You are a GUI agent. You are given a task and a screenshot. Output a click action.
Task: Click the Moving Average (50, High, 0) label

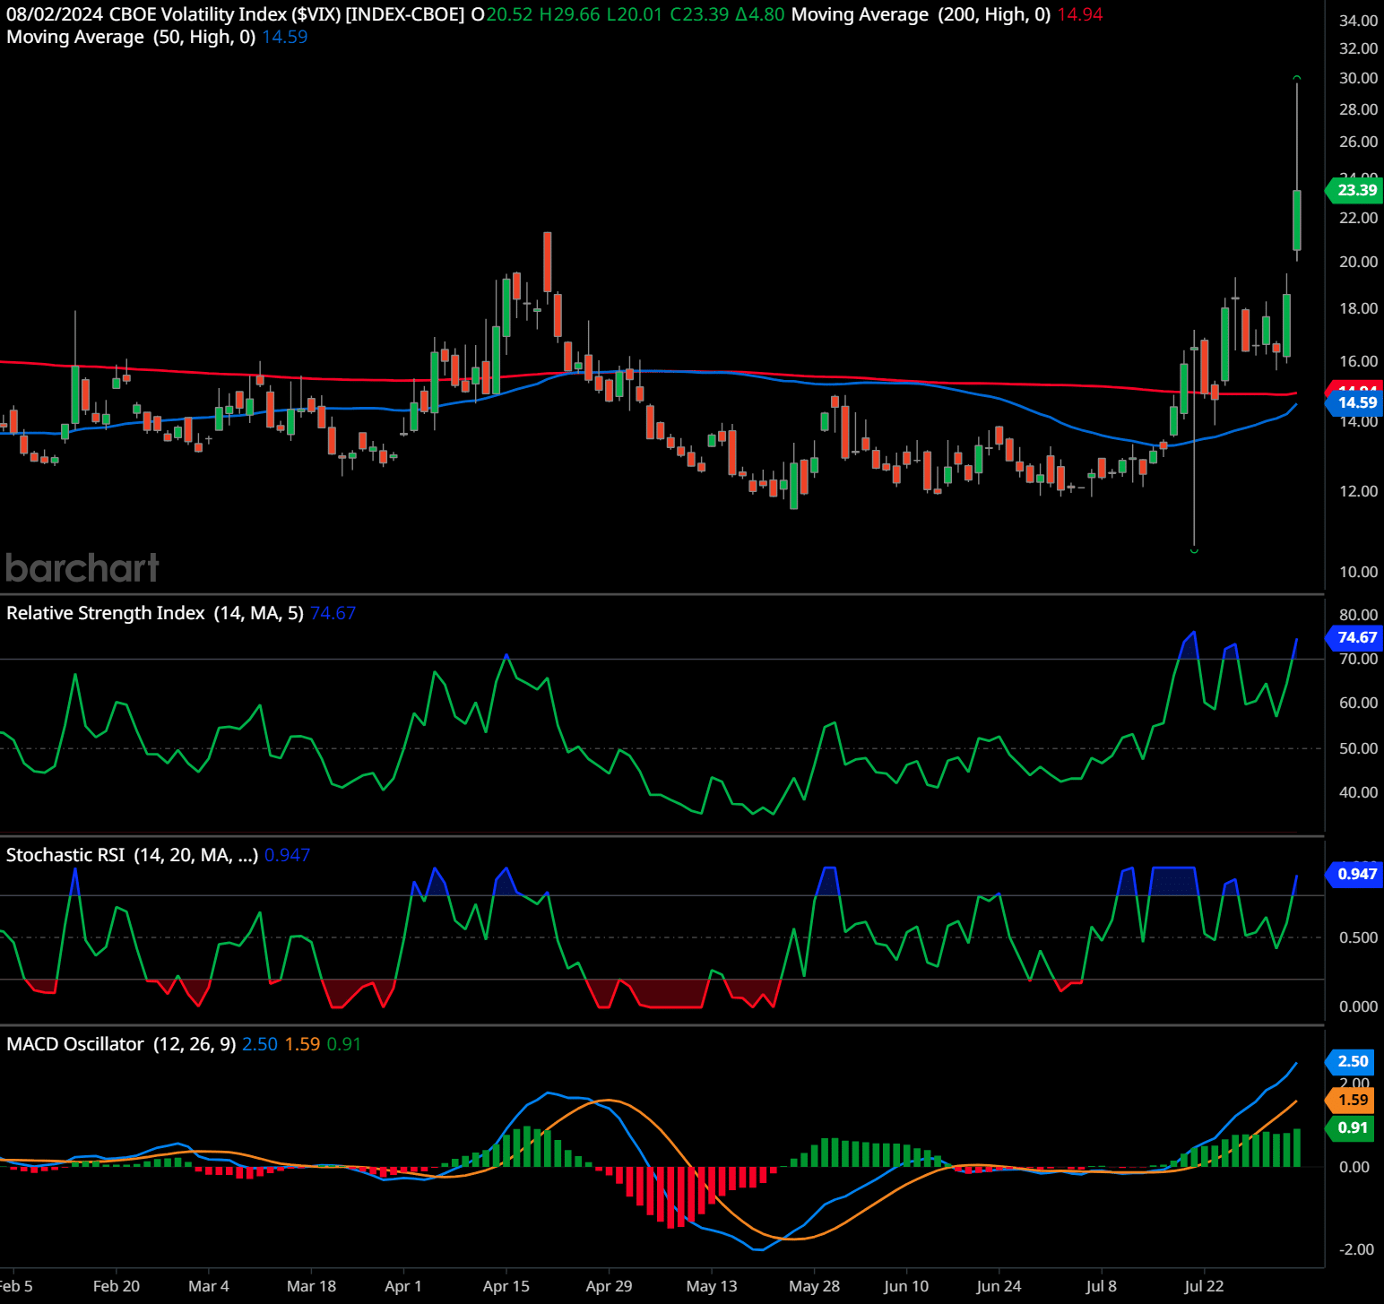pos(131,37)
